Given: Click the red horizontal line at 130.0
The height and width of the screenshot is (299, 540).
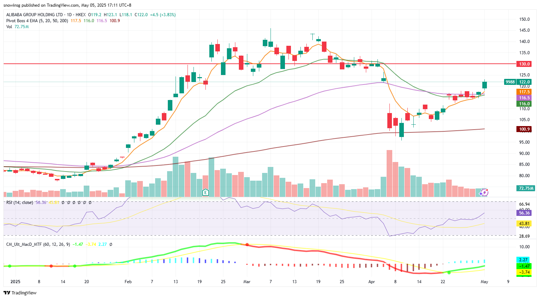Looking at the screenshot, I should click(260, 64).
